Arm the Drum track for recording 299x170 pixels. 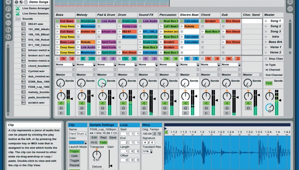click(x=123, y=113)
